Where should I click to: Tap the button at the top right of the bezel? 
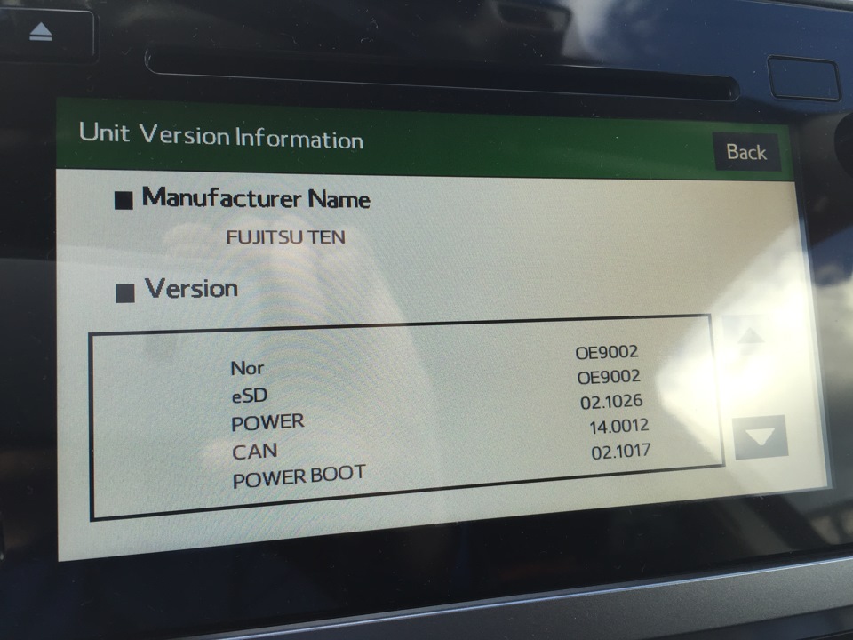(x=803, y=79)
